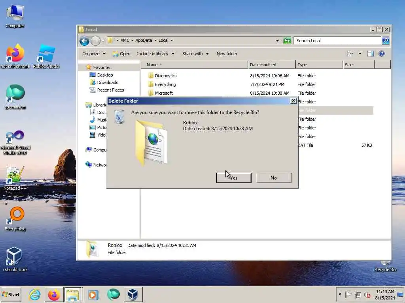Click the muted volume tray icon
The width and height of the screenshot is (405, 303).
coord(367,294)
